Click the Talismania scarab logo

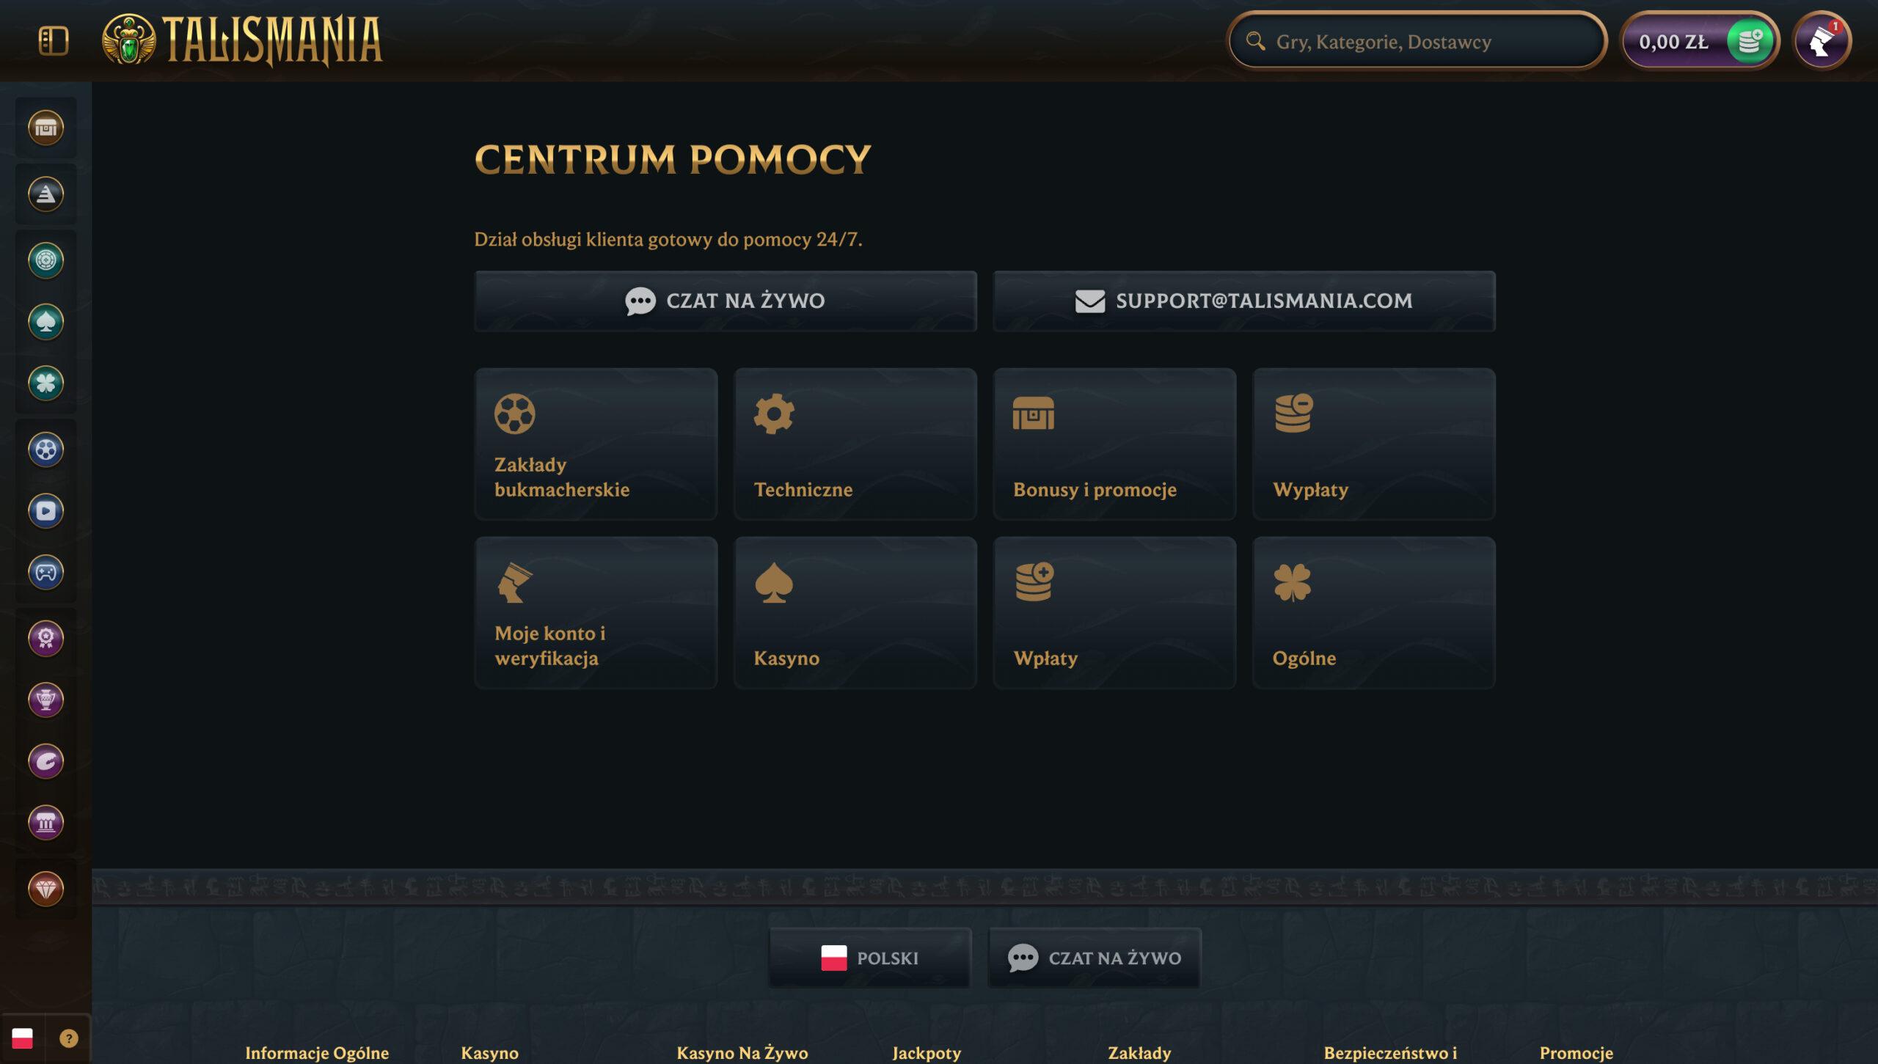click(x=129, y=41)
